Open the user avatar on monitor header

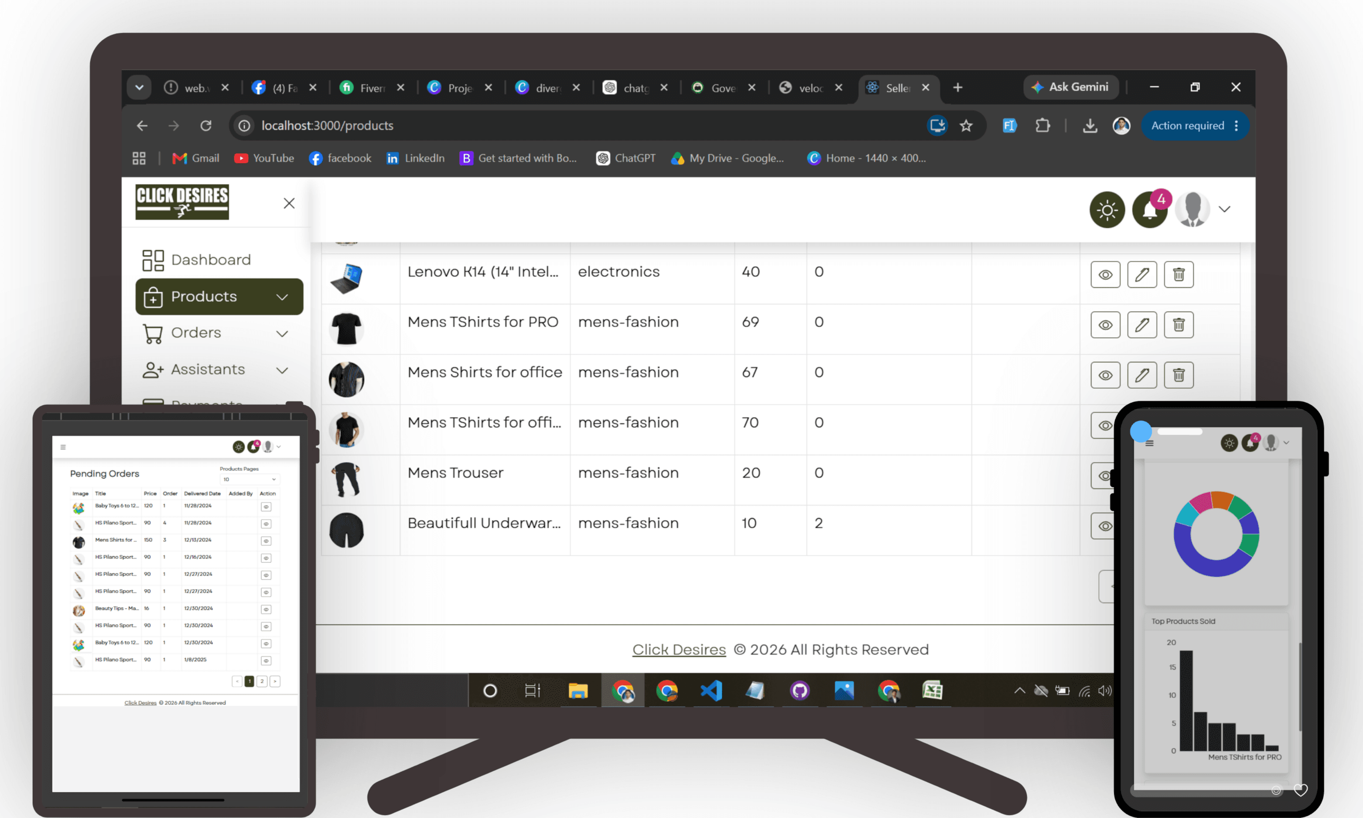pos(1192,209)
